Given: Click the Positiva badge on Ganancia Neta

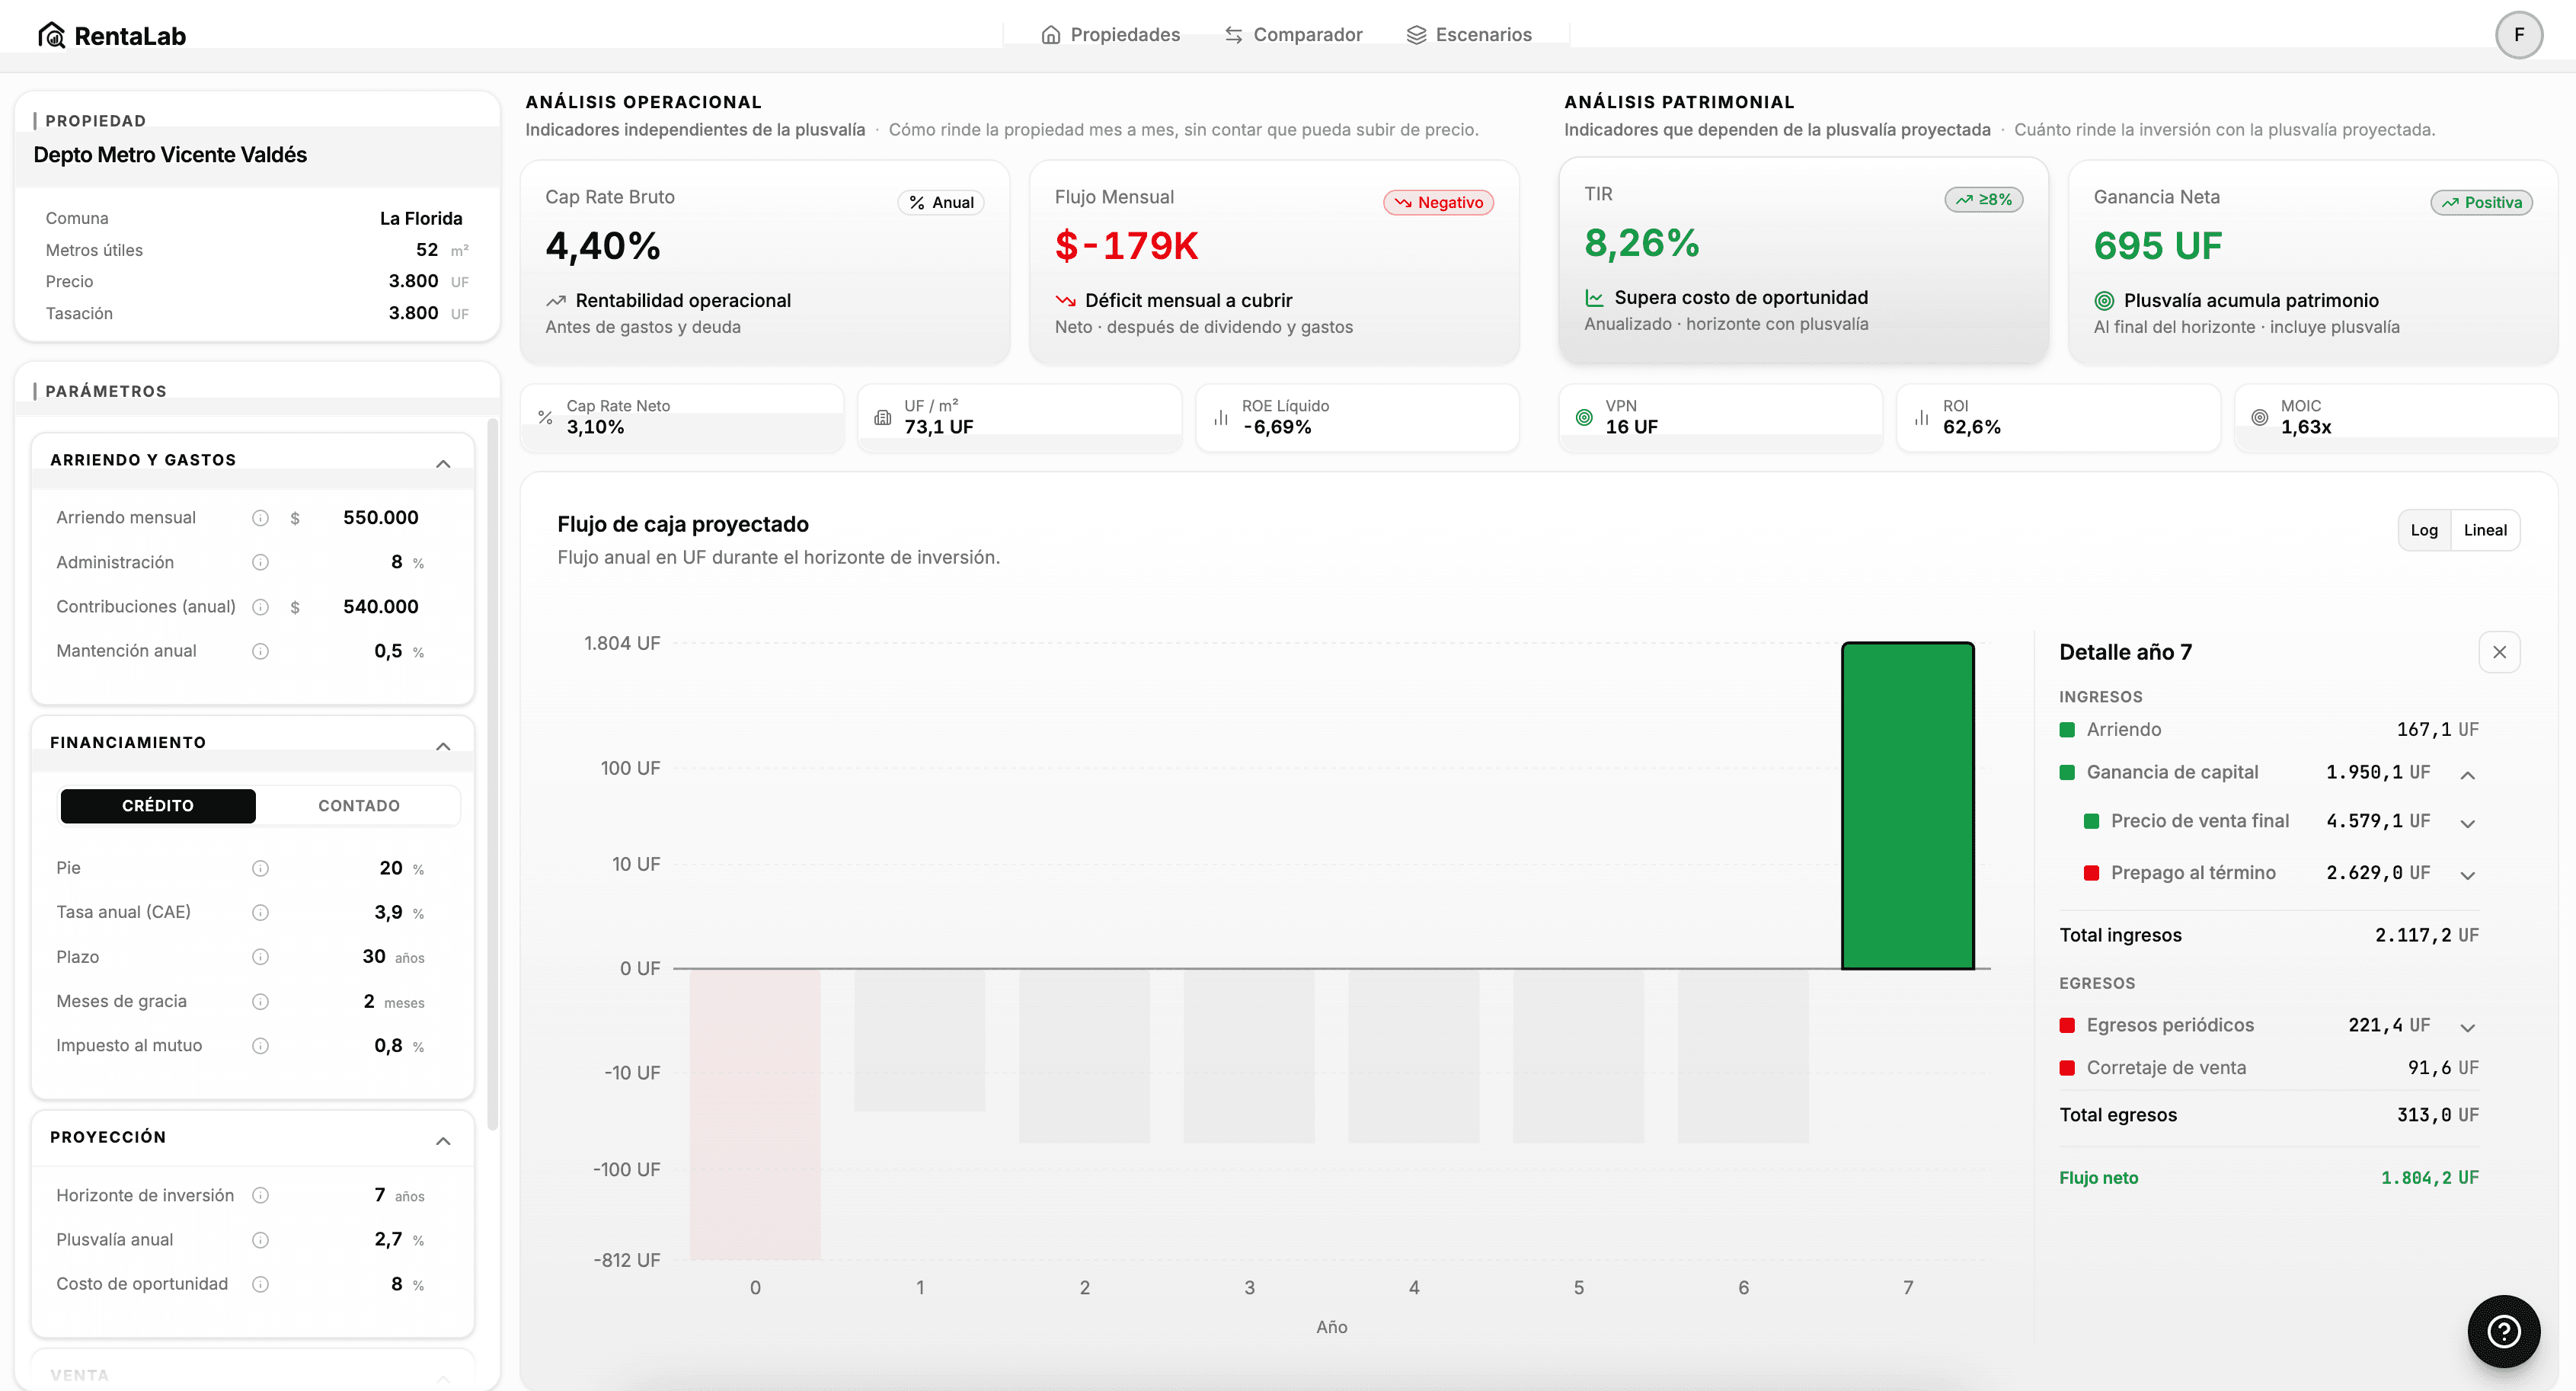Looking at the screenshot, I should tap(2482, 202).
